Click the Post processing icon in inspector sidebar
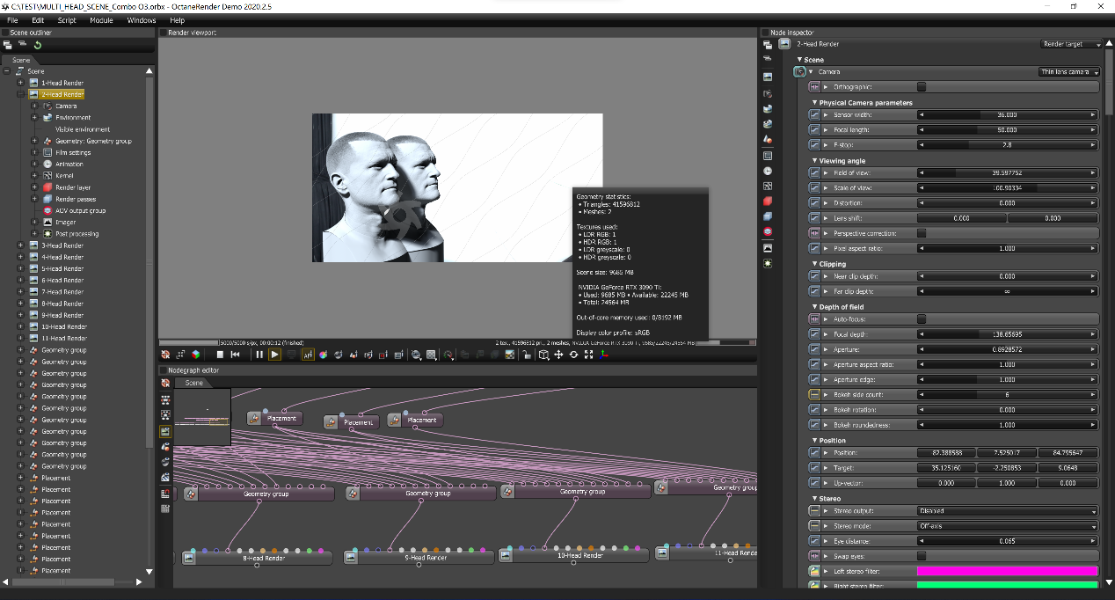 tap(768, 263)
